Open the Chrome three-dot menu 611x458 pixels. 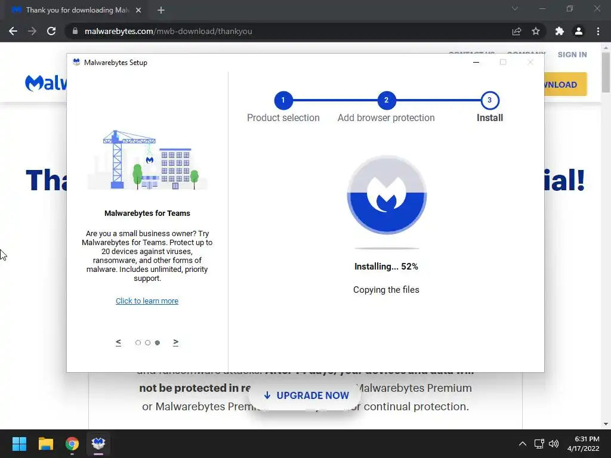598,31
